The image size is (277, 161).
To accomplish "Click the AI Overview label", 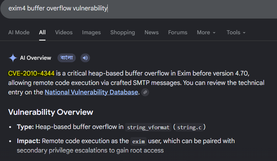I will (35, 58).
